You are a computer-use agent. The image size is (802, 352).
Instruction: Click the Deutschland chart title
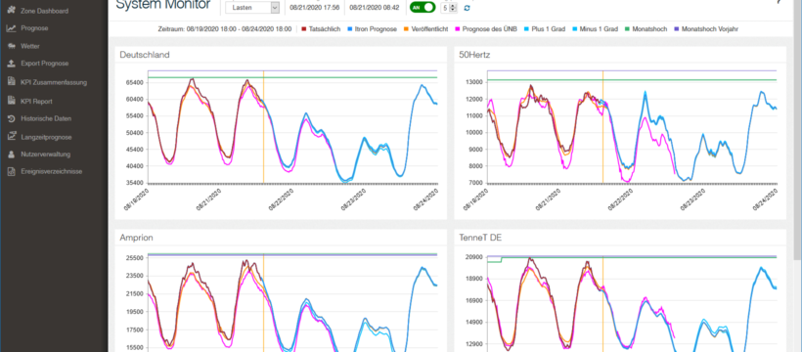[145, 54]
